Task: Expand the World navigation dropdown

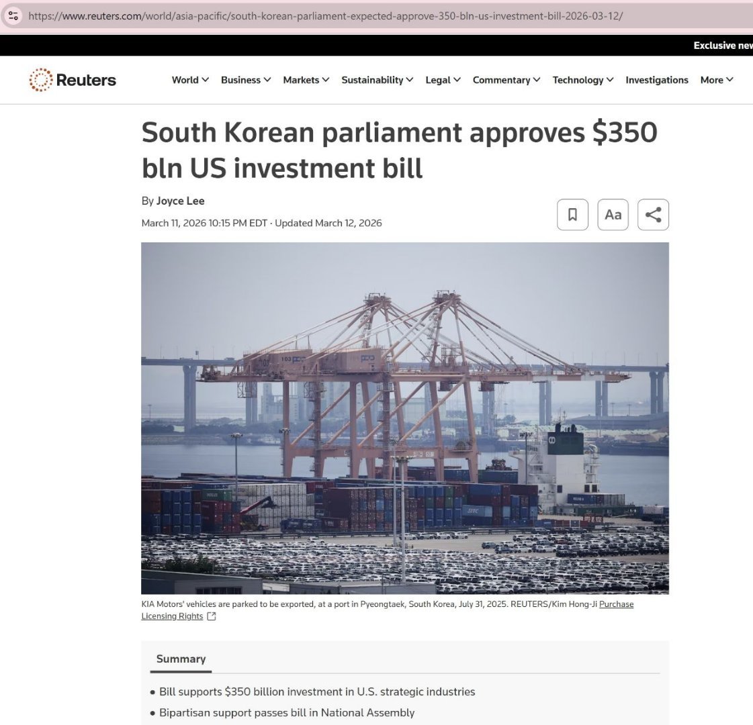Action: pos(189,80)
